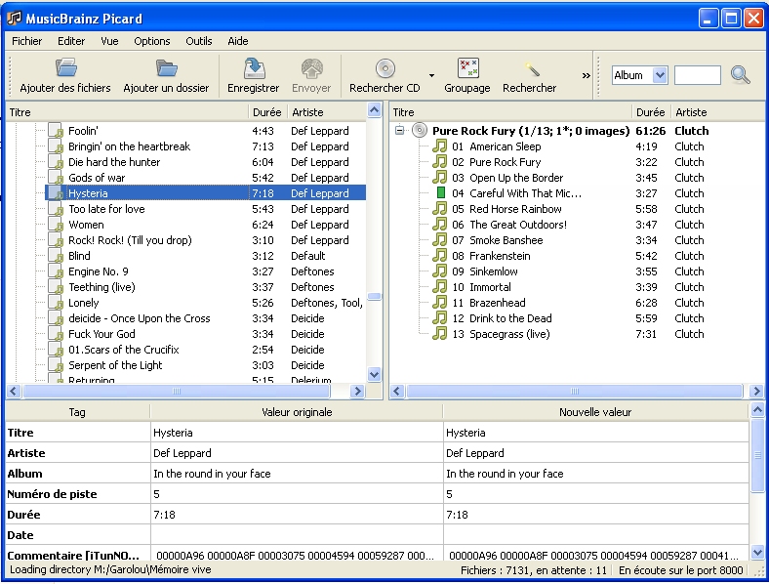Click the Enregistrer save icon
The height and width of the screenshot is (584, 769).
pos(253,68)
